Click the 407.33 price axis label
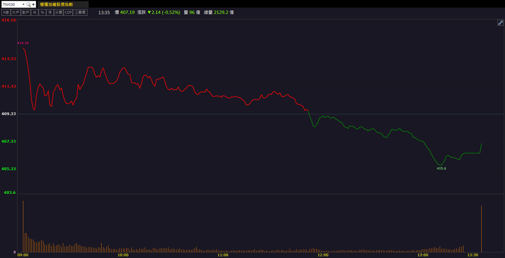This screenshot has height=258, width=505. pyautogui.click(x=9, y=141)
